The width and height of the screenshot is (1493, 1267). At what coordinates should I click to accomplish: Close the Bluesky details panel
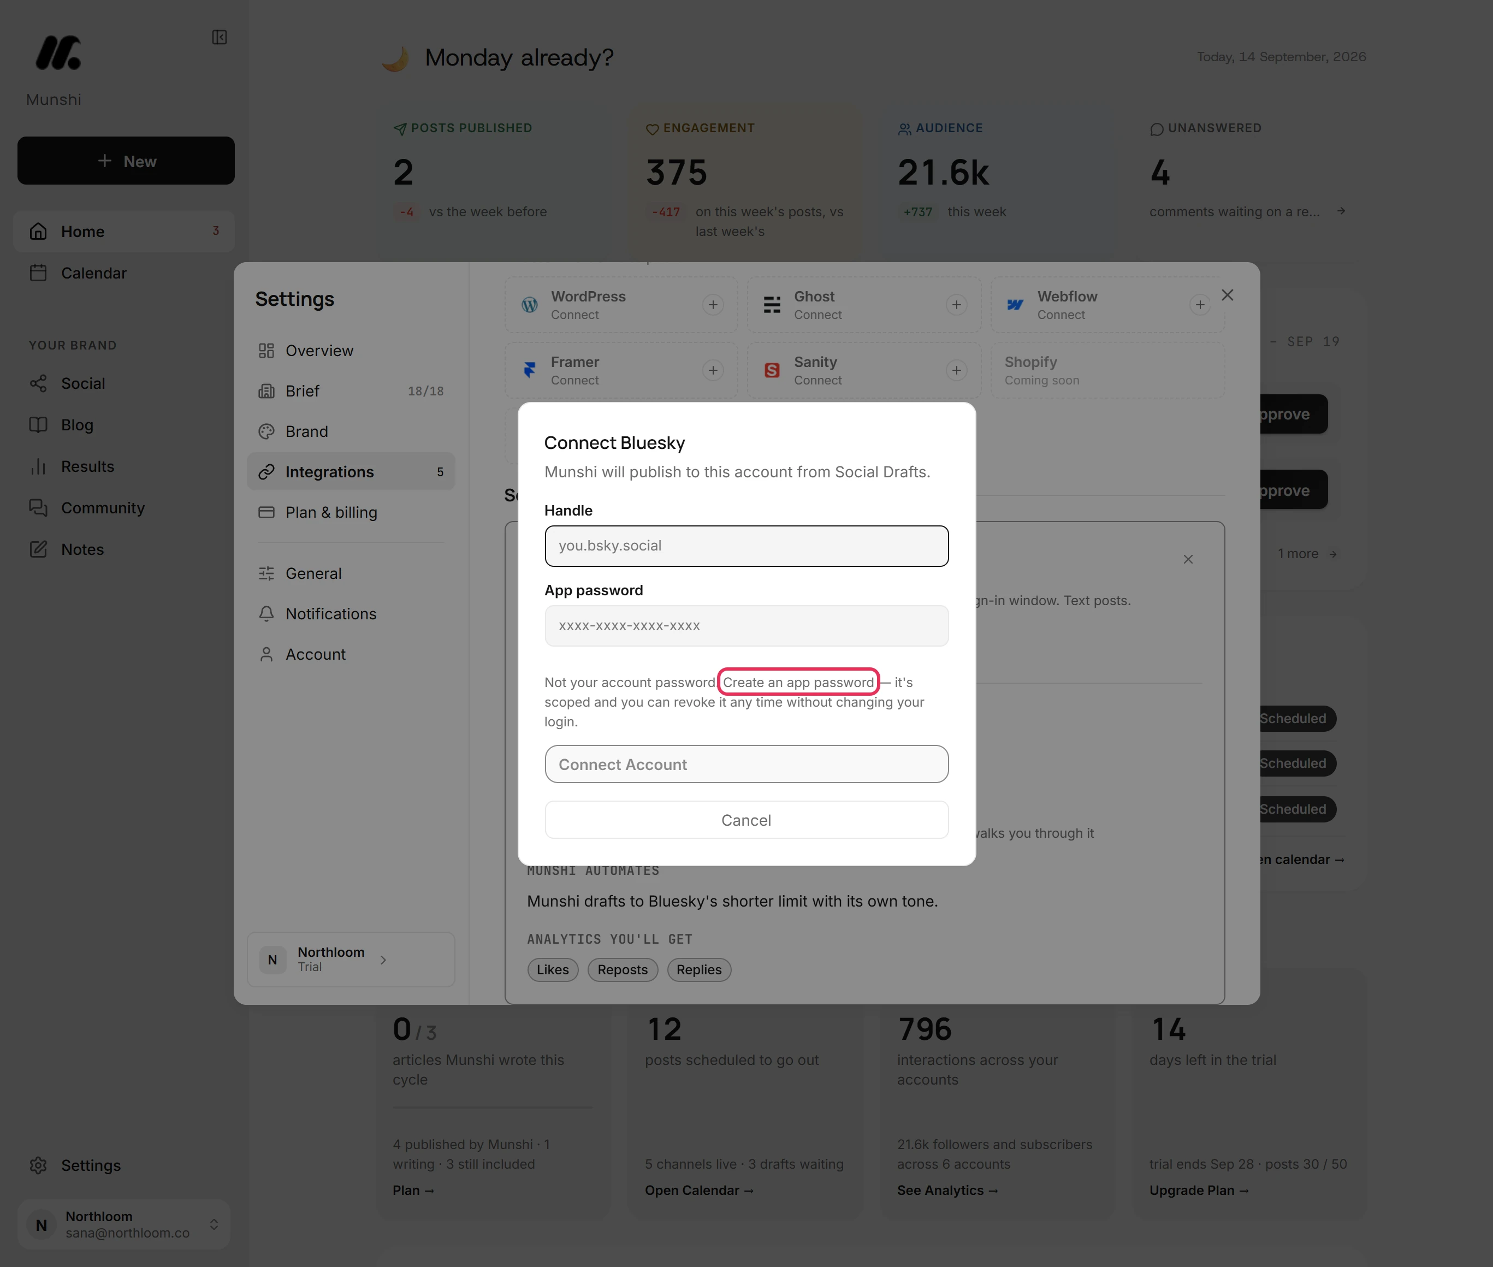[x=1188, y=560]
